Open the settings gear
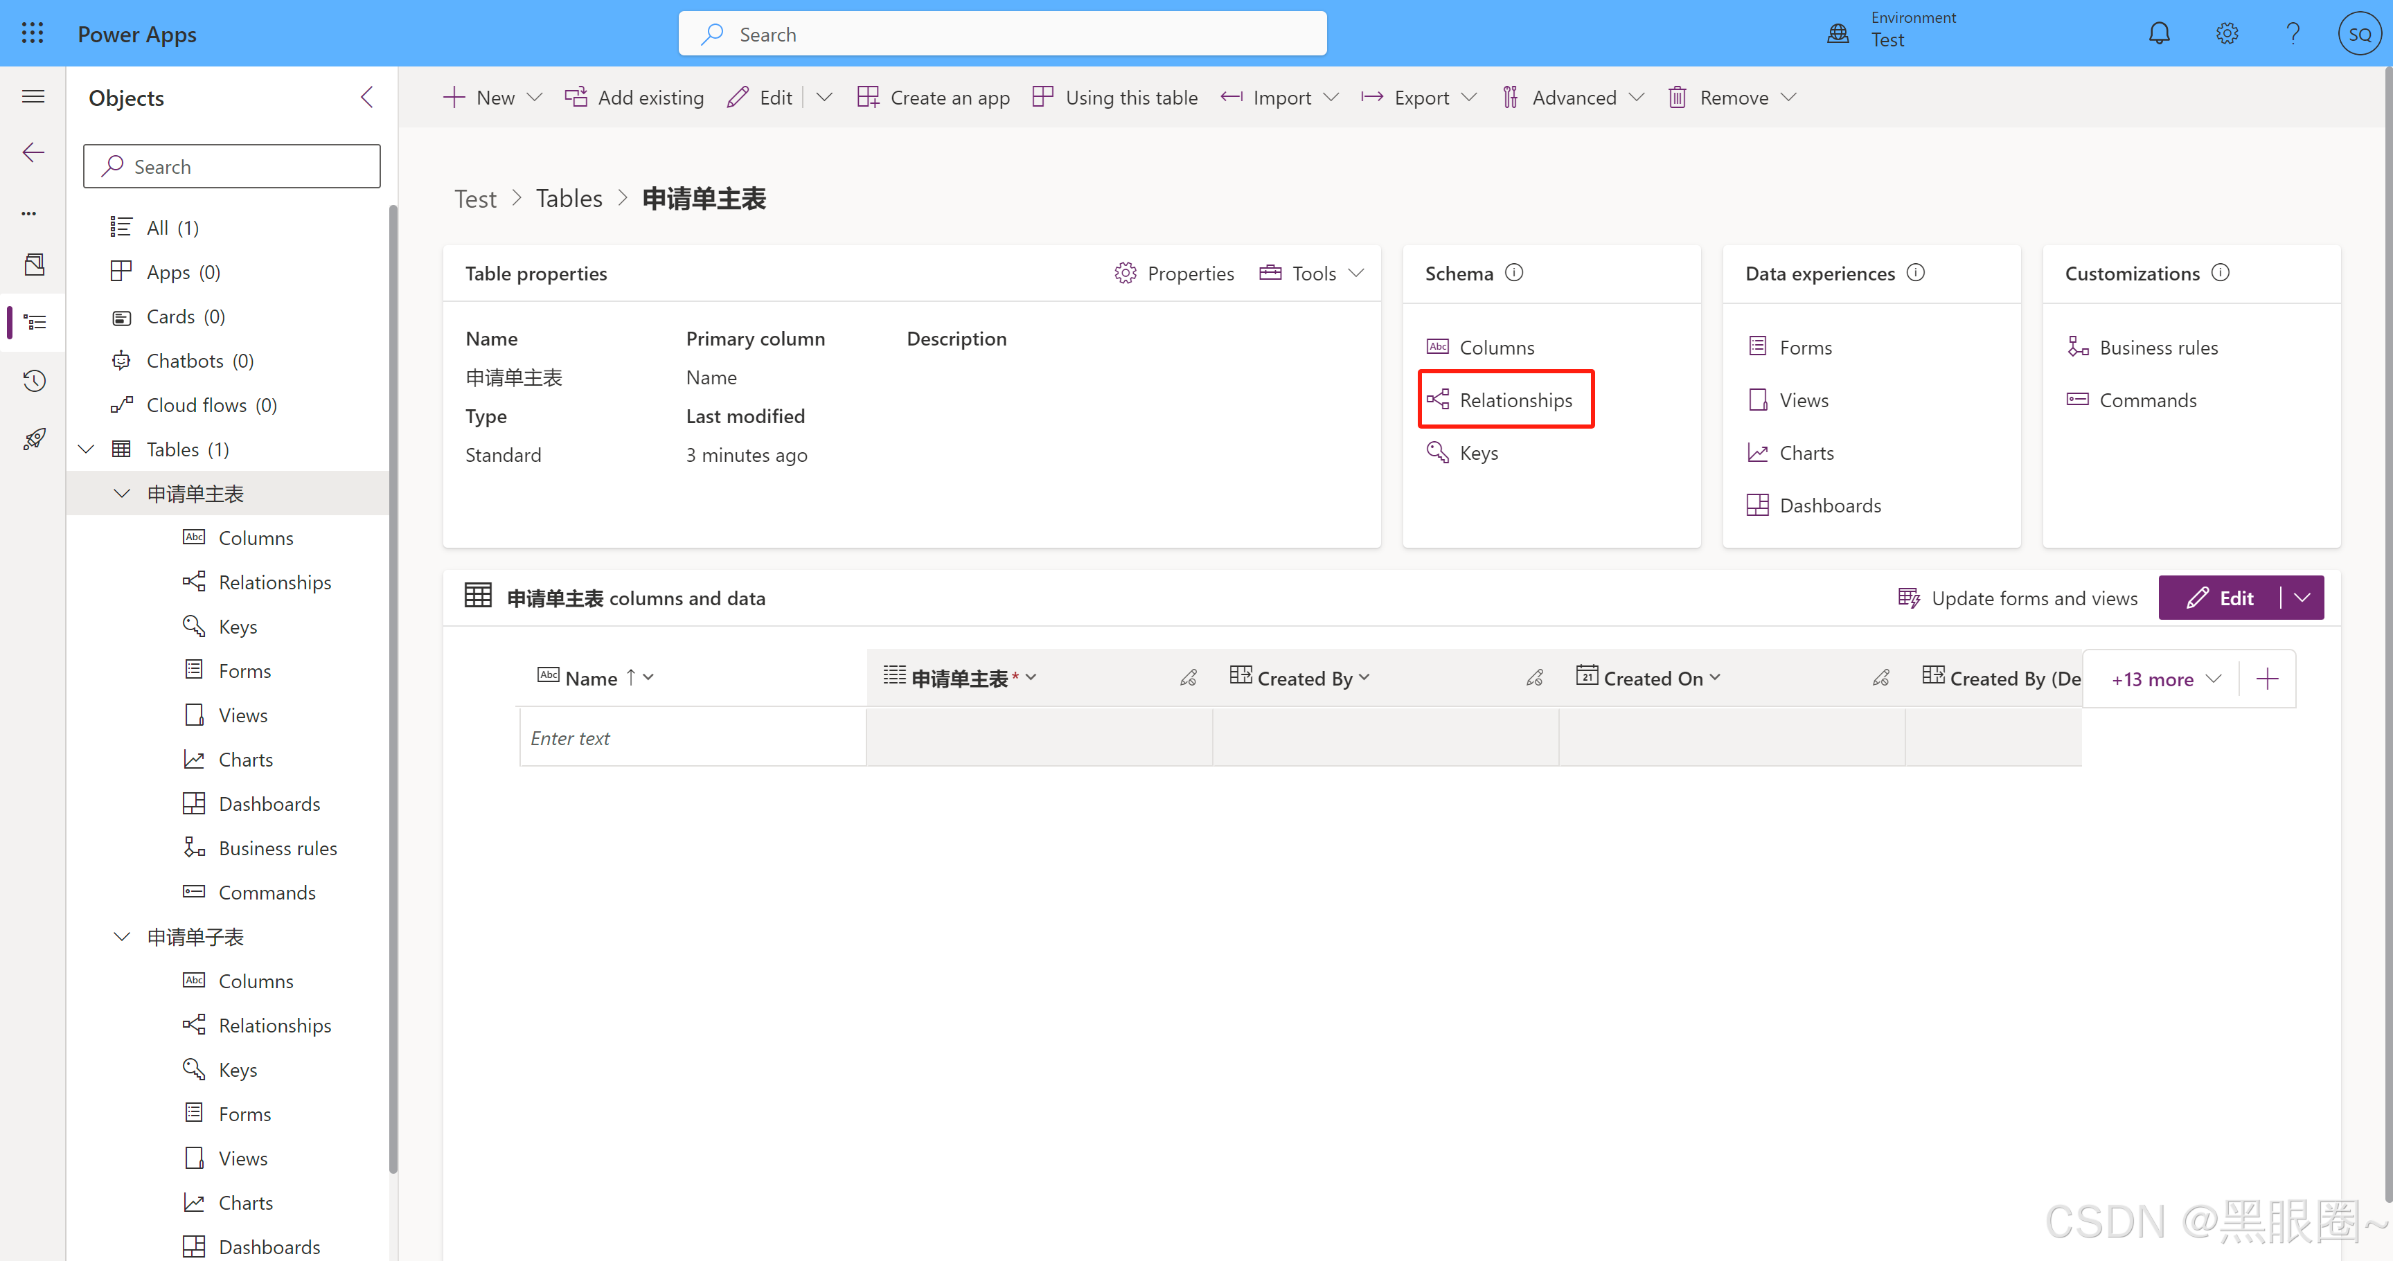This screenshot has width=2393, height=1261. coord(2227,33)
